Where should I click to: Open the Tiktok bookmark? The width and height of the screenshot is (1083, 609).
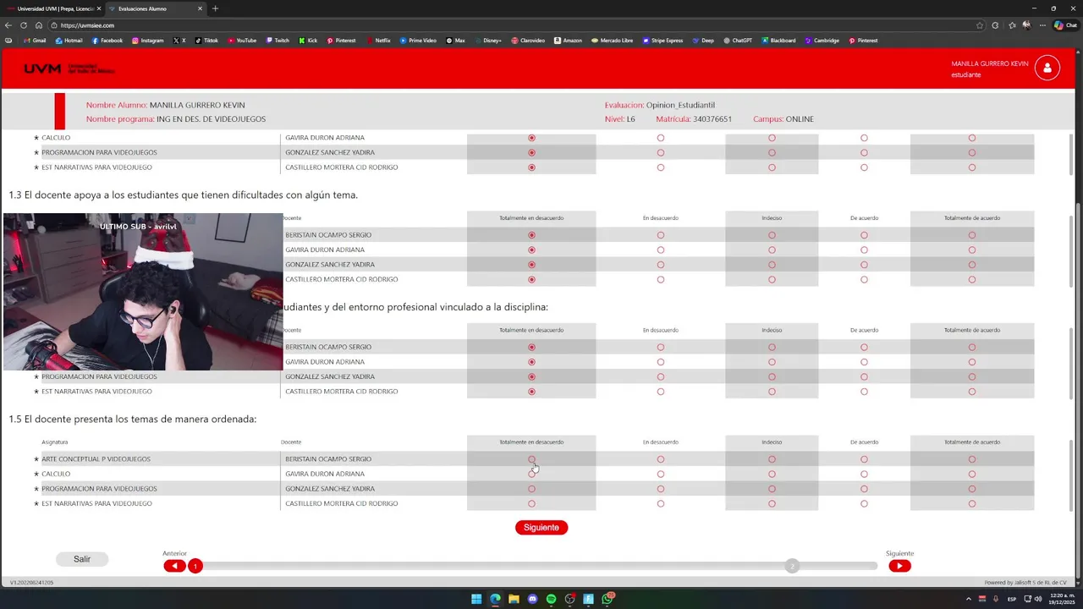pyautogui.click(x=206, y=41)
